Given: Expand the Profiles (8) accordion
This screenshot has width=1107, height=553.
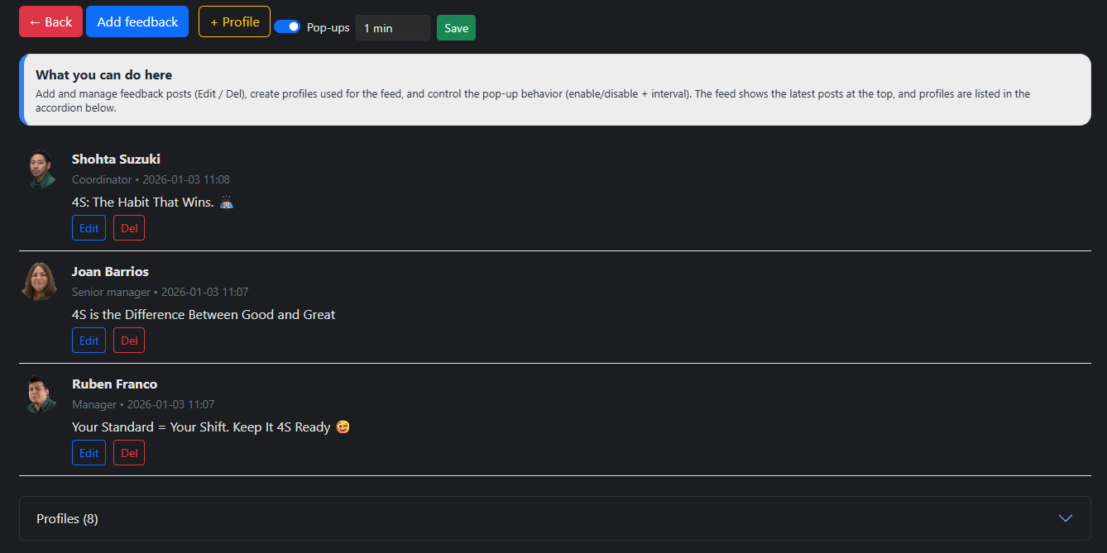Looking at the screenshot, I should pyautogui.click(x=67, y=518).
